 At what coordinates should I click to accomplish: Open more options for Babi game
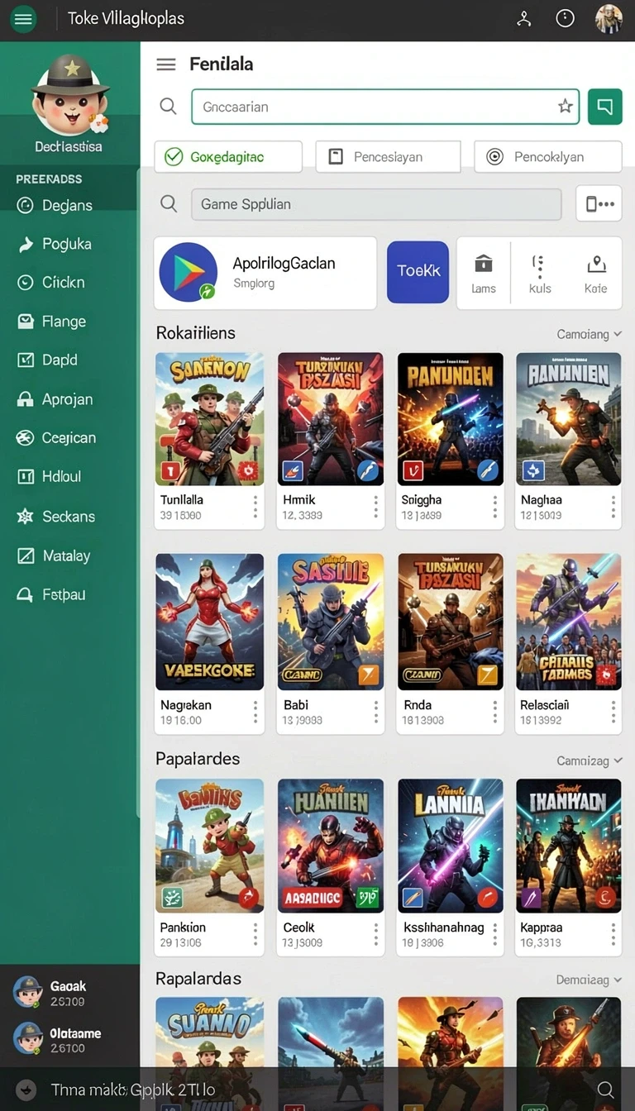(x=375, y=712)
